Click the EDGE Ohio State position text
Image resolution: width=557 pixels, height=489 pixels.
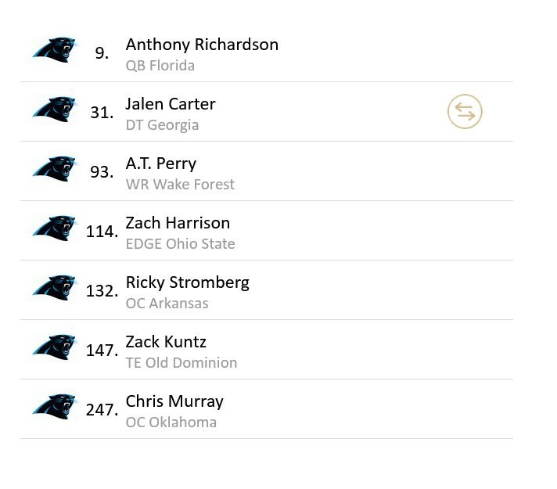[x=180, y=244]
